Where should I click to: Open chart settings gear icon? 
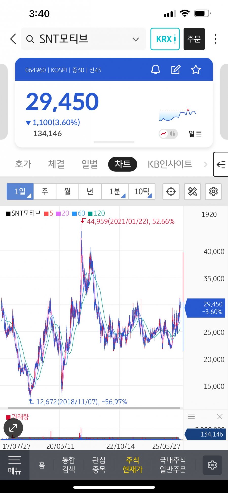[213, 191]
